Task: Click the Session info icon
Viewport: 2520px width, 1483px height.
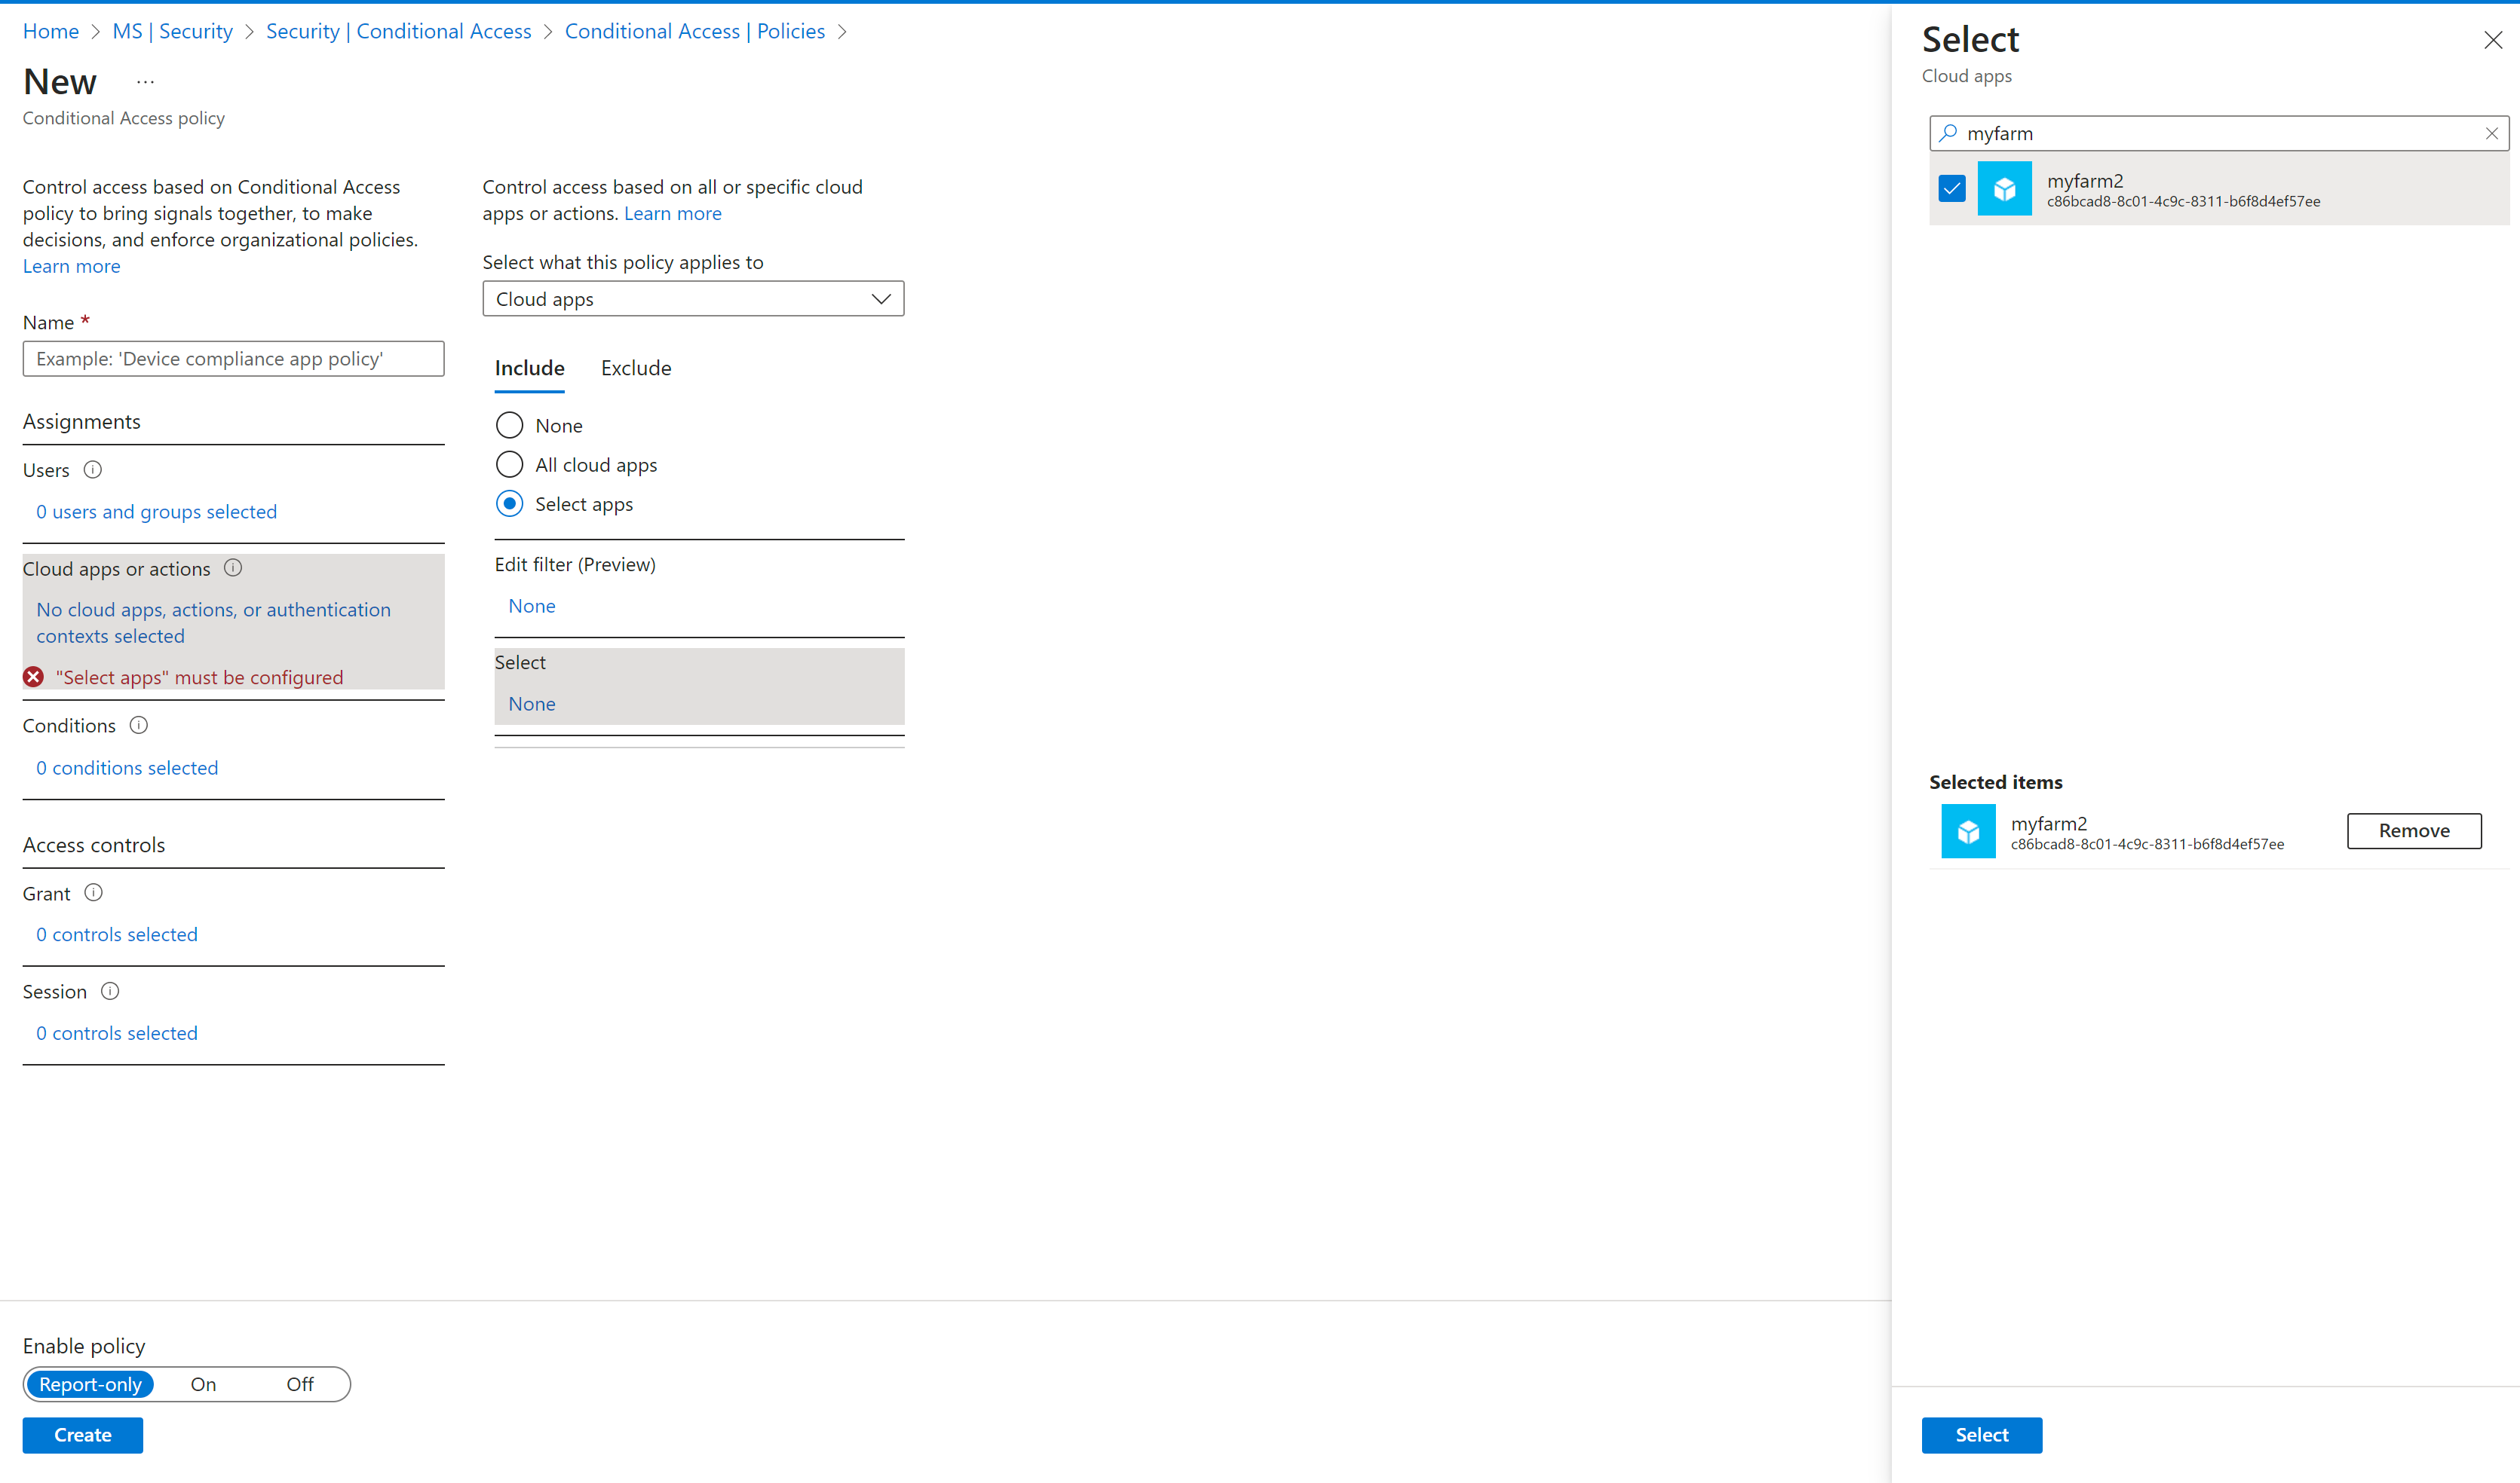Action: click(110, 992)
